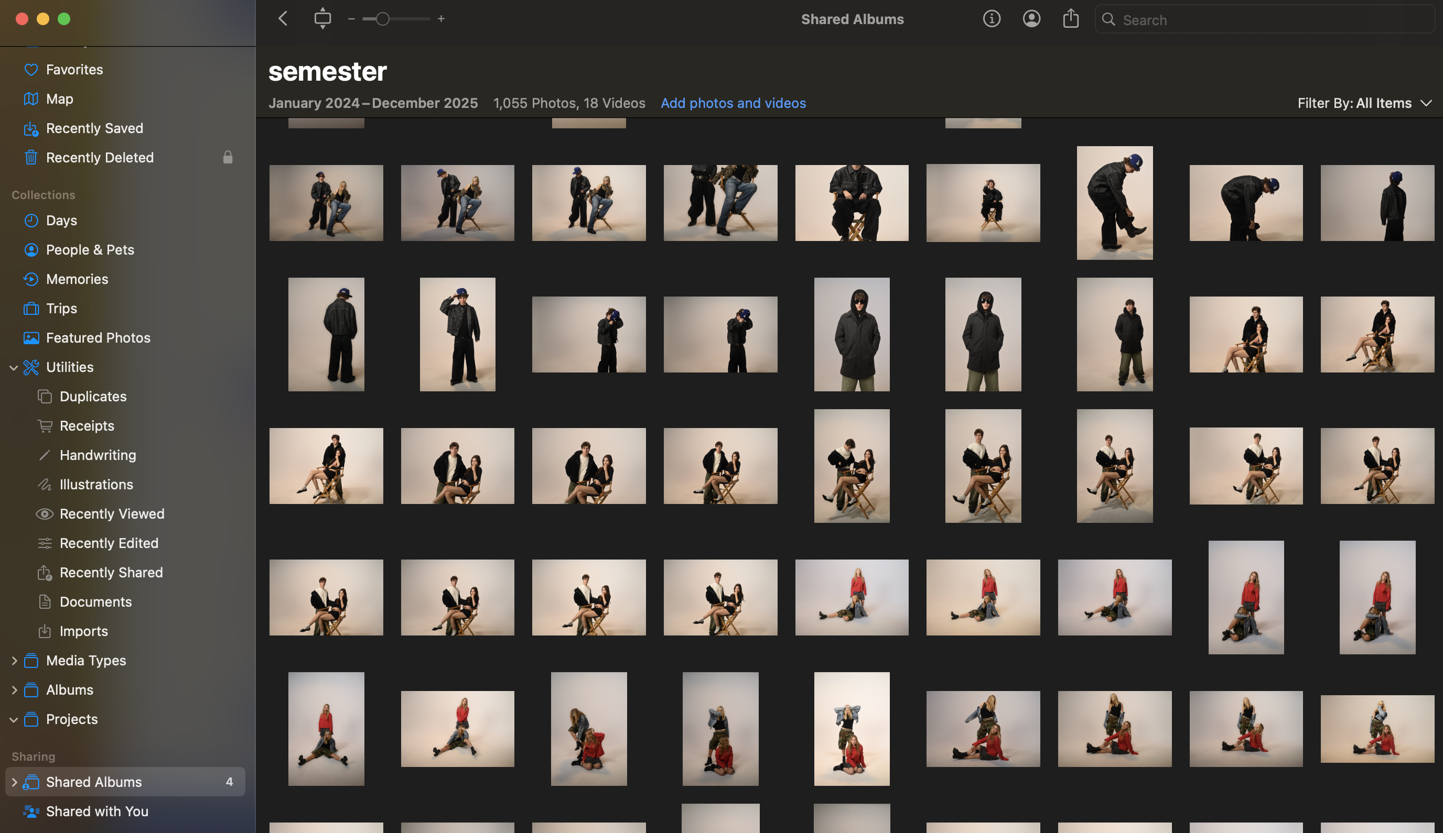Open Recently Deleted in sidebar

pos(100,157)
